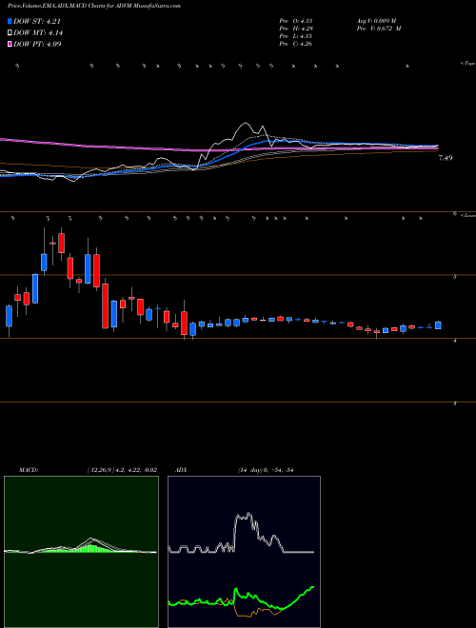Click the 'Pre L: 4.15' value
476x628 pixels.
click(x=296, y=36)
